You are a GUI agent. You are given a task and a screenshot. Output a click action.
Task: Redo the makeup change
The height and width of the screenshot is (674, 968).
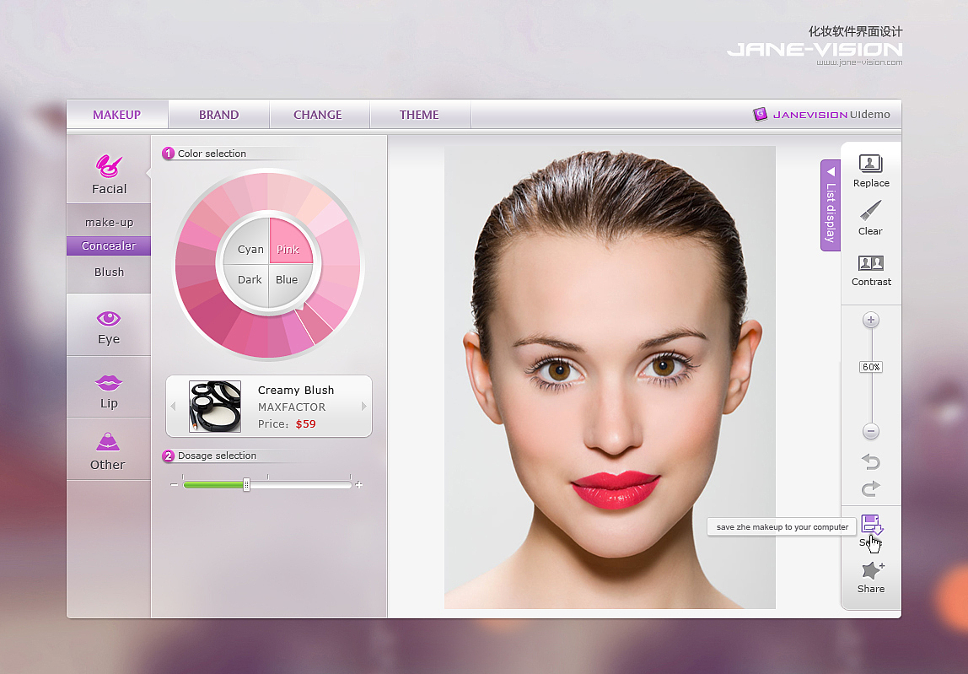(870, 488)
